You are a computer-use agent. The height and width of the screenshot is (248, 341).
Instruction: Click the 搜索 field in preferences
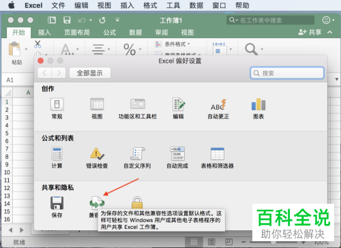[287, 73]
